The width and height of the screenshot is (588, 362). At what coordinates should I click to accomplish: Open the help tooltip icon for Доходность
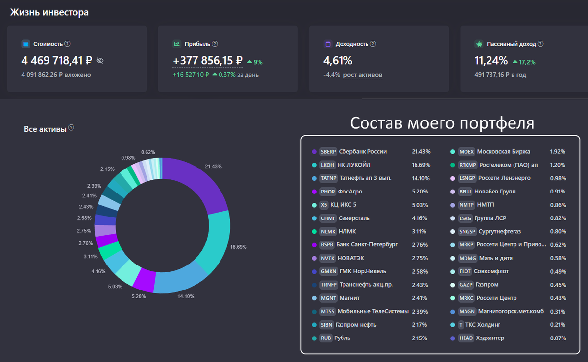(x=373, y=44)
